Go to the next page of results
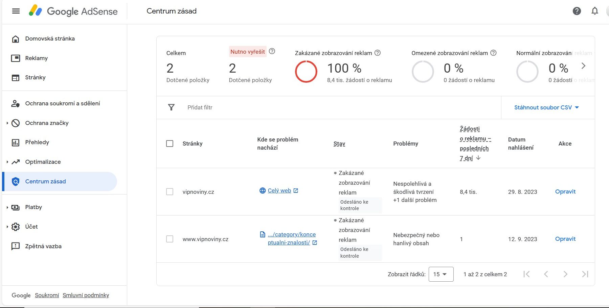The width and height of the screenshot is (609, 308). (x=565, y=274)
